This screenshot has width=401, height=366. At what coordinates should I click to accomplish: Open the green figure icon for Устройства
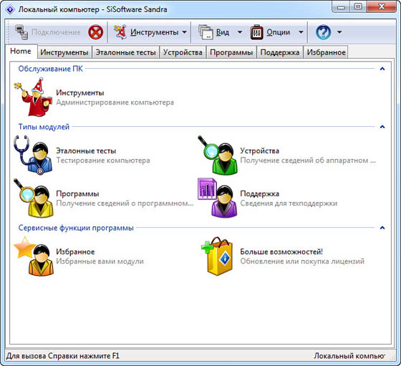coord(218,155)
